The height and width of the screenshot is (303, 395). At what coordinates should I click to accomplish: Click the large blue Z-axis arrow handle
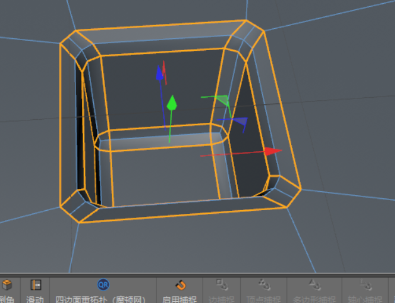[x=159, y=73]
